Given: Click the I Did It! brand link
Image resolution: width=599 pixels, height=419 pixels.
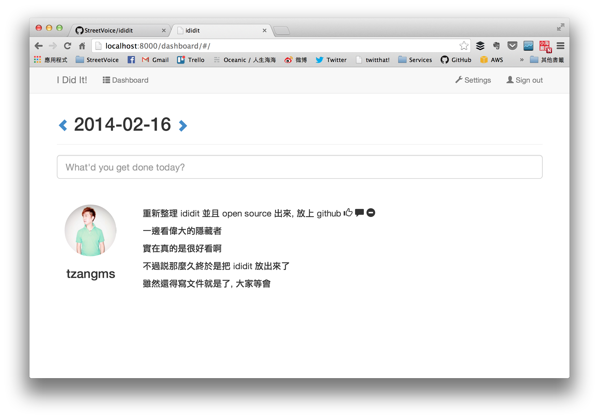Looking at the screenshot, I should click(x=72, y=80).
